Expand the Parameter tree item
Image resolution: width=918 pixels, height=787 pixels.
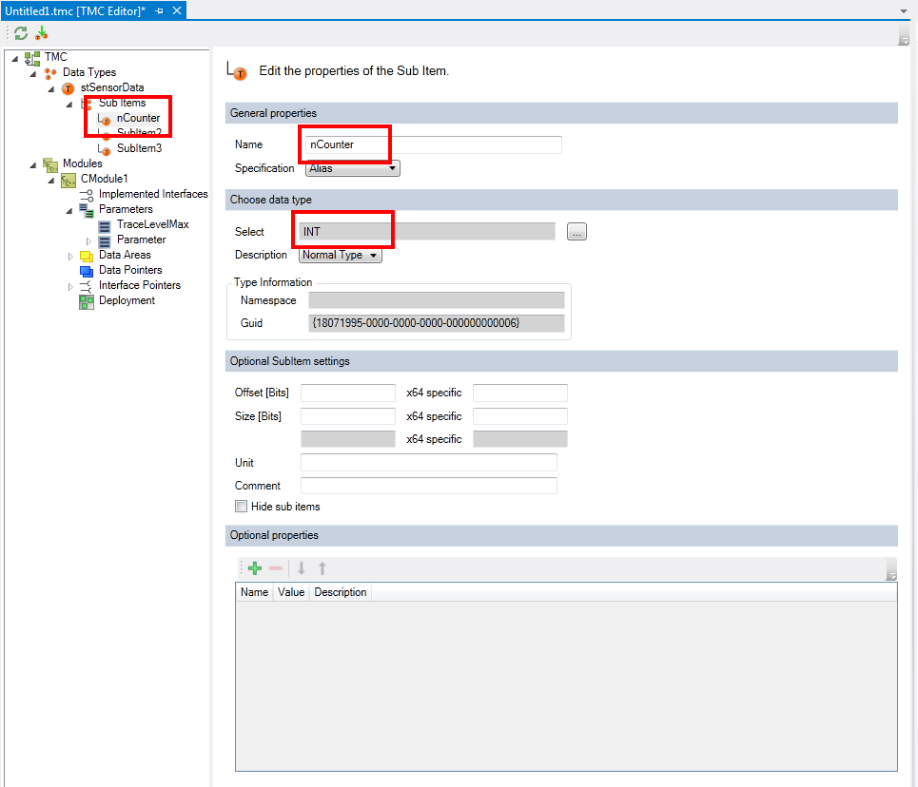(88, 240)
